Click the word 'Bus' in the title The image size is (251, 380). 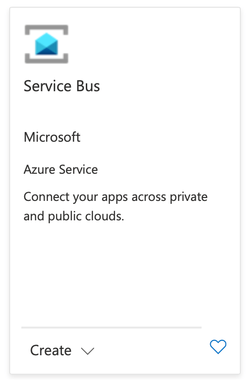click(88, 86)
